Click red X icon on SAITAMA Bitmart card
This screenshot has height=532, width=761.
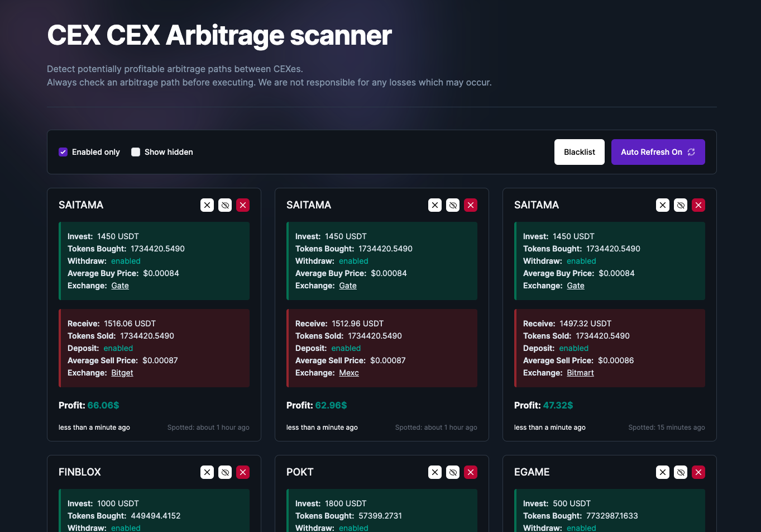[x=698, y=205]
